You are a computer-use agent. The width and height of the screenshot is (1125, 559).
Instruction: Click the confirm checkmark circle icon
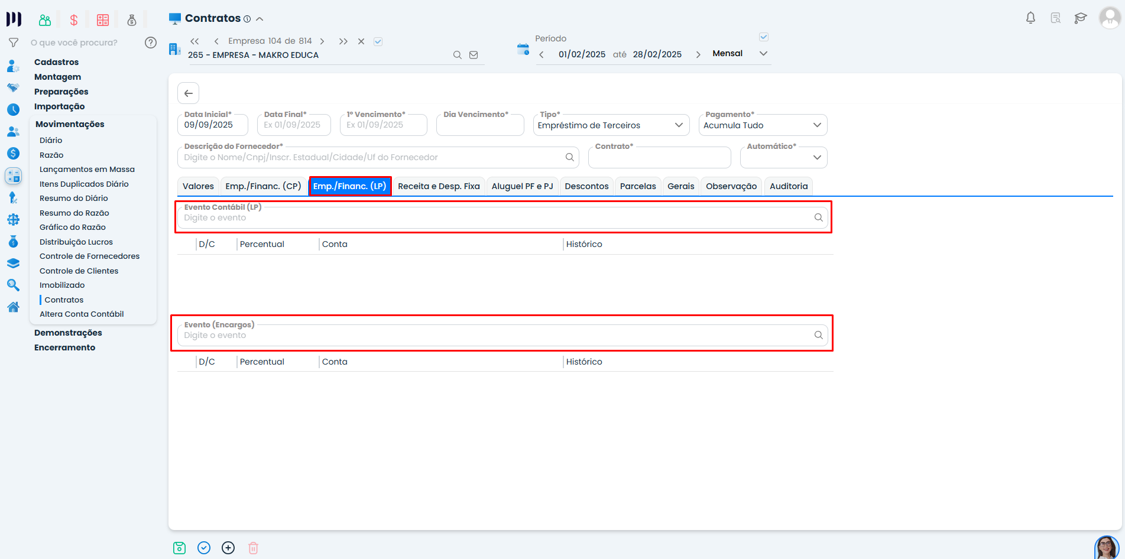pos(204,548)
